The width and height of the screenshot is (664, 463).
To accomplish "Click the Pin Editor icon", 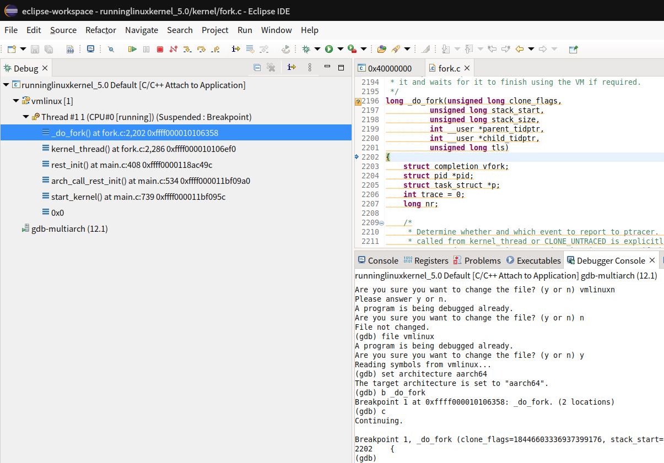I will [573, 49].
